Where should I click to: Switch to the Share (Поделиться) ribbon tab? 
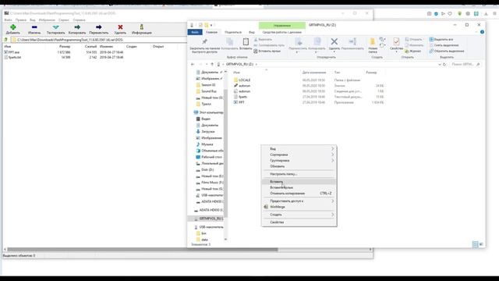[x=233, y=32]
